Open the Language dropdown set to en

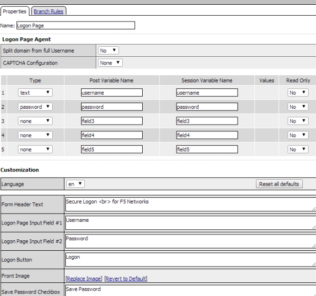pyautogui.click(x=75, y=184)
